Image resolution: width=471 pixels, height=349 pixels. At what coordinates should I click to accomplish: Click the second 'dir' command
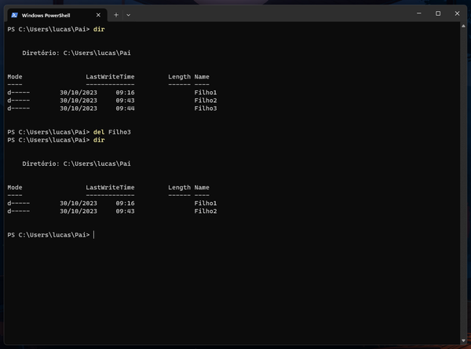[x=99, y=140]
